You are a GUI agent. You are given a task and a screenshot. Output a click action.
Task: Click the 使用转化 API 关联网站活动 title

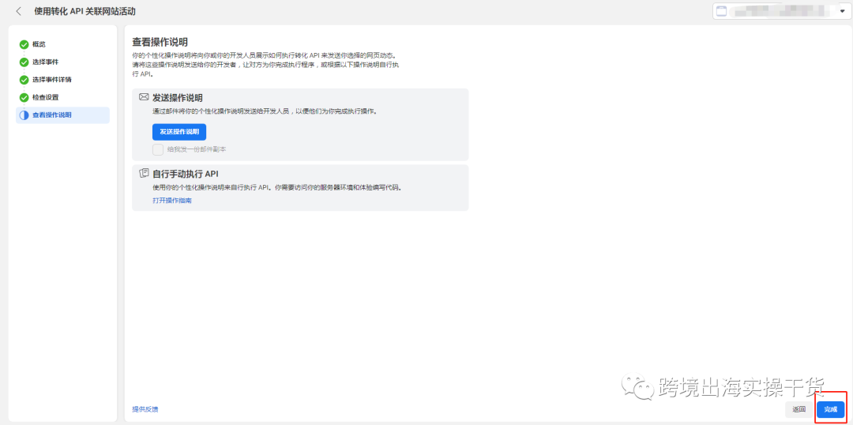point(85,11)
